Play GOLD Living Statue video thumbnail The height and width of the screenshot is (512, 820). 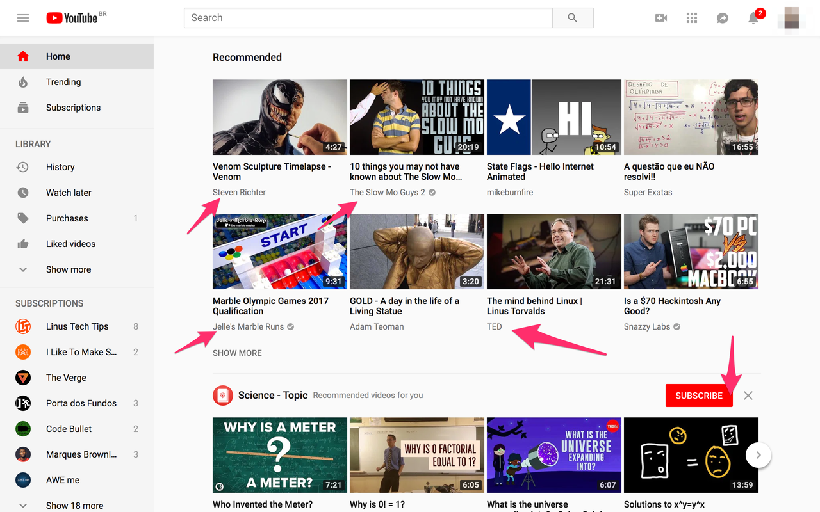pyautogui.click(x=417, y=252)
